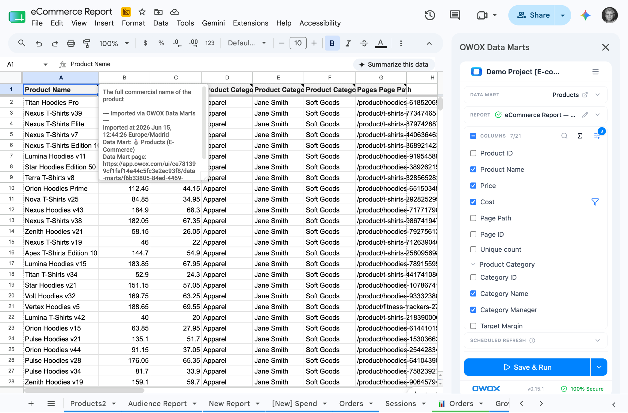The image size is (628, 413).
Task: Format as currency
Action: click(145, 43)
